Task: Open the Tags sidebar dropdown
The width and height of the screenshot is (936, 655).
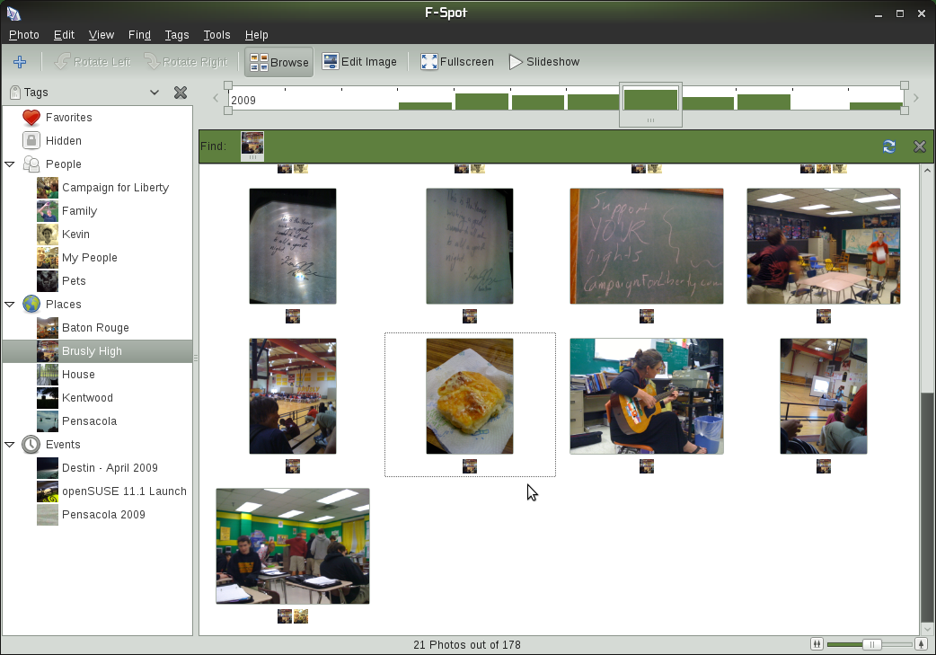Action: click(155, 93)
